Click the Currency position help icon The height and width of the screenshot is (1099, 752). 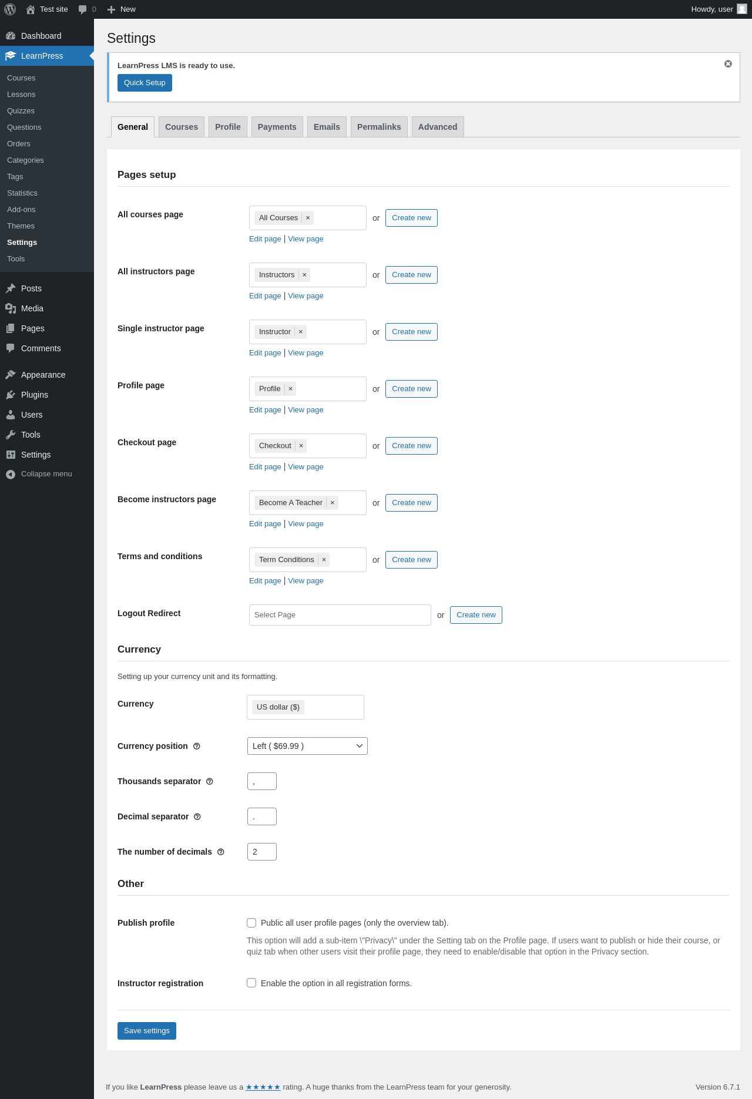[x=197, y=746]
